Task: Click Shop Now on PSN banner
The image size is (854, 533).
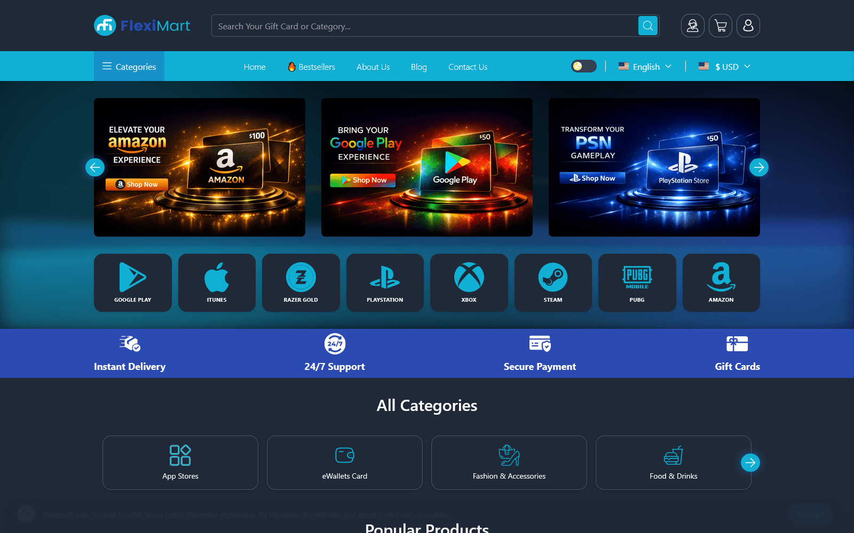Action: [x=592, y=178]
